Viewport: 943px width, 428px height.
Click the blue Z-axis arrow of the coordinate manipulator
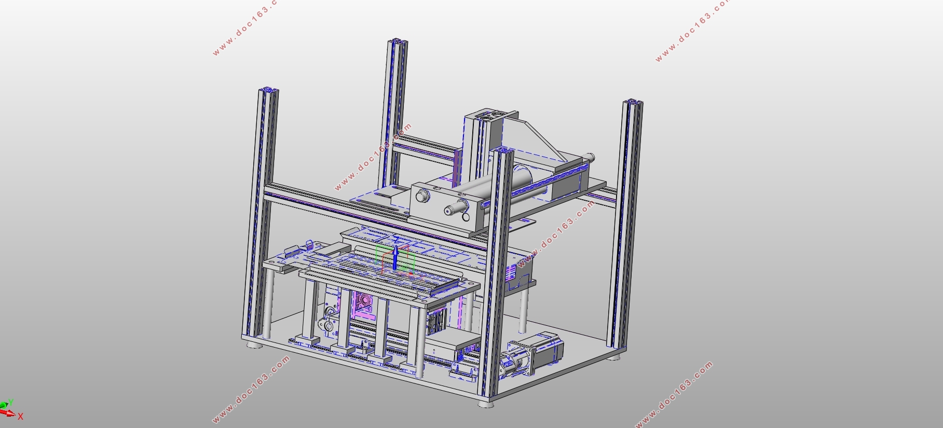click(395, 258)
